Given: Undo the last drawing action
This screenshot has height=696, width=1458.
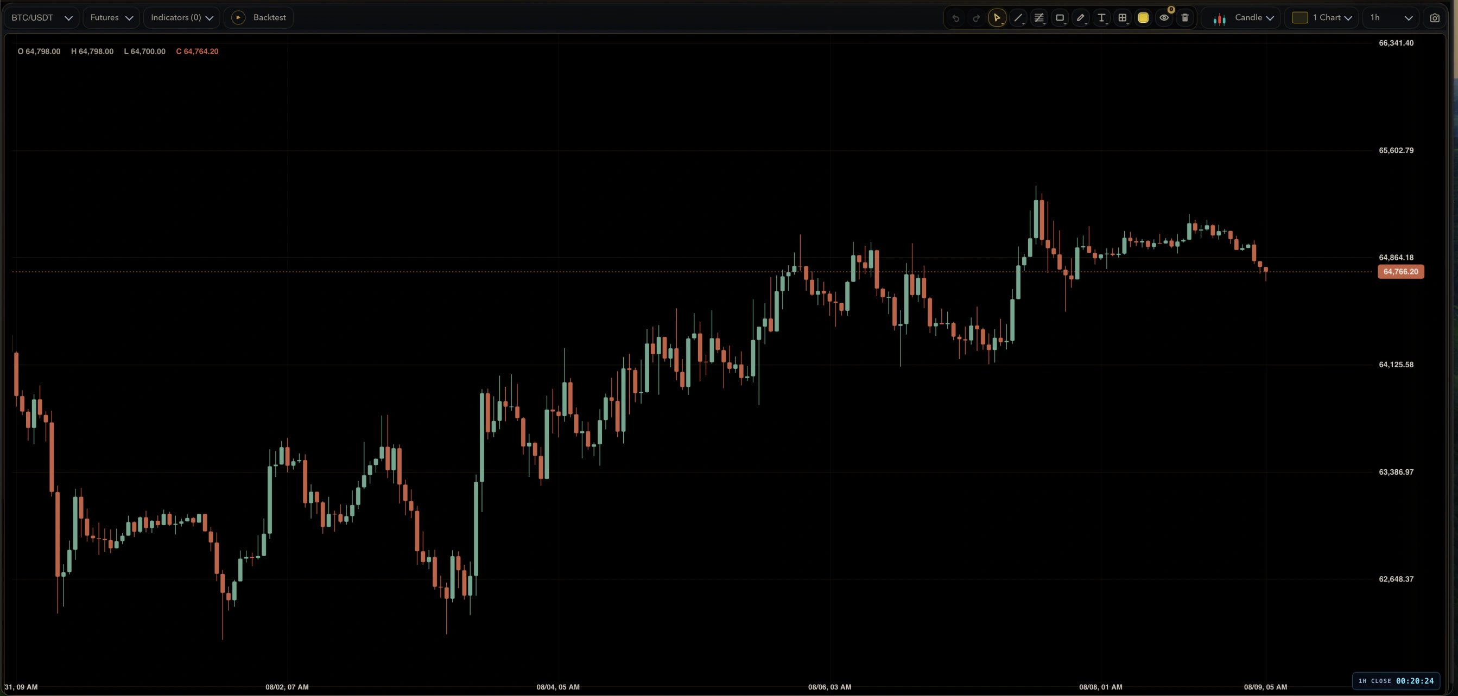Looking at the screenshot, I should [x=955, y=17].
